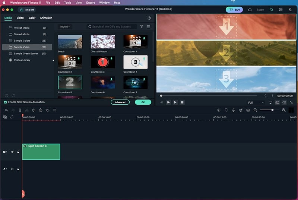This screenshot has width=298, height=200.
Task: Click the search GIFs and Stickers field
Action: click(x=112, y=26)
